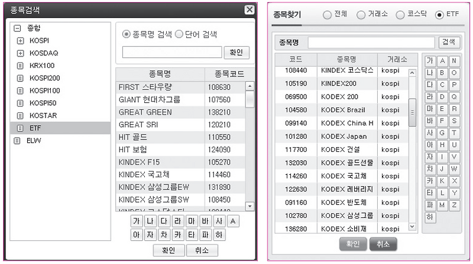Click the K key in 종목찾기 keypad
Viewport: 473px width, 264px height.
click(x=442, y=181)
